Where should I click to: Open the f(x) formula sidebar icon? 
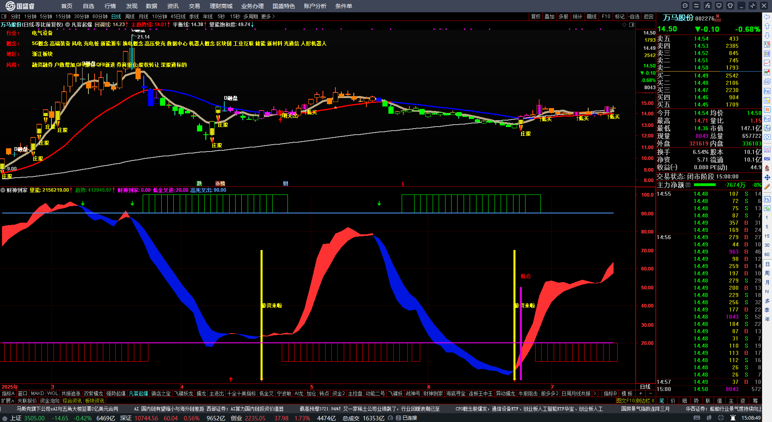(x=767, y=128)
